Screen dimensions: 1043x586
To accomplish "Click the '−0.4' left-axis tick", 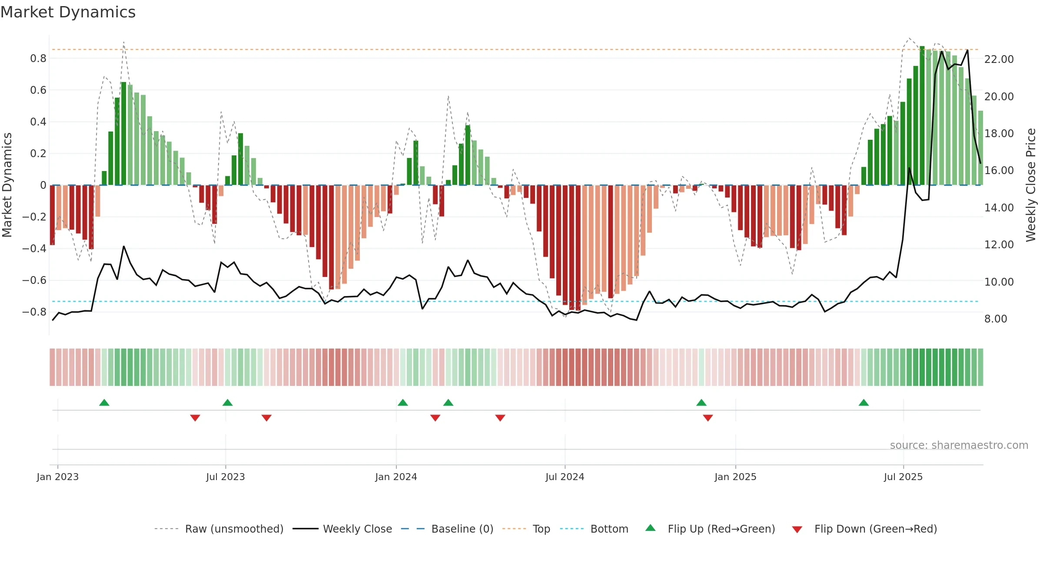I will 34,249.
